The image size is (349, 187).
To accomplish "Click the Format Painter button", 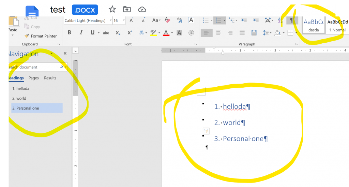I will [41, 36].
